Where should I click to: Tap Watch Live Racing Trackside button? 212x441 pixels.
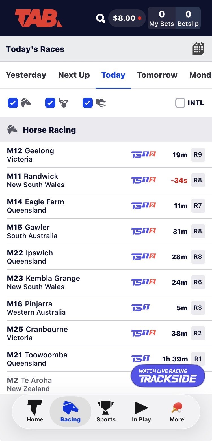point(168,376)
